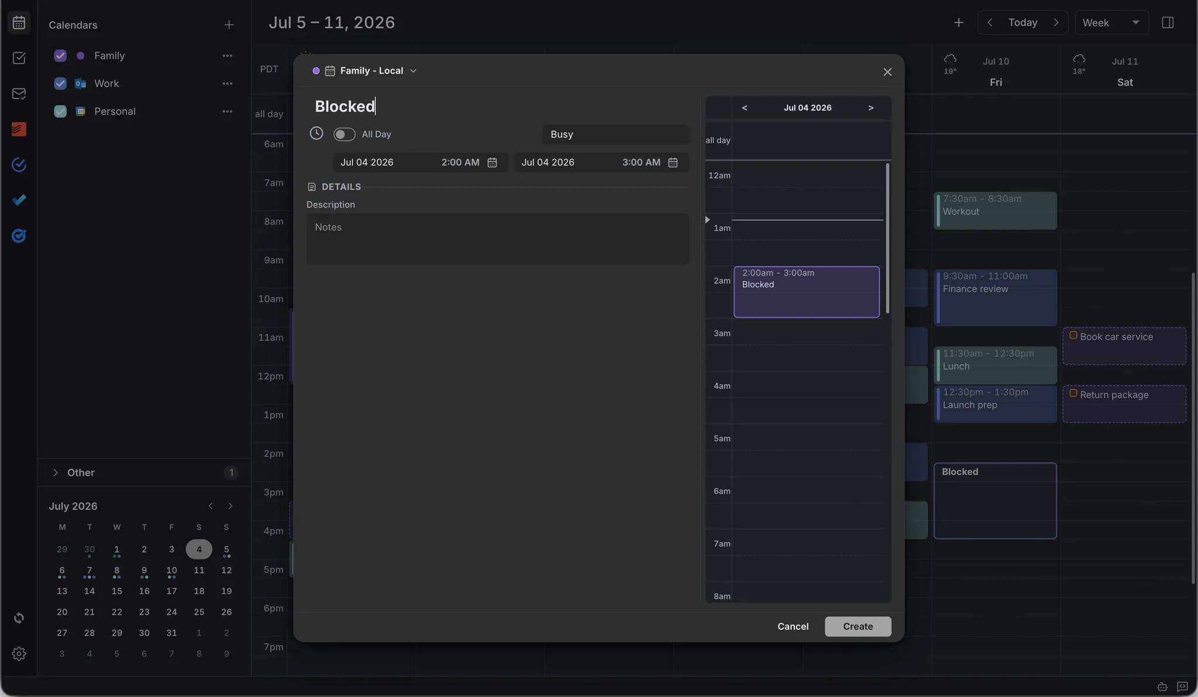Click the Other section count badge
The image size is (1198, 697).
tap(231, 472)
